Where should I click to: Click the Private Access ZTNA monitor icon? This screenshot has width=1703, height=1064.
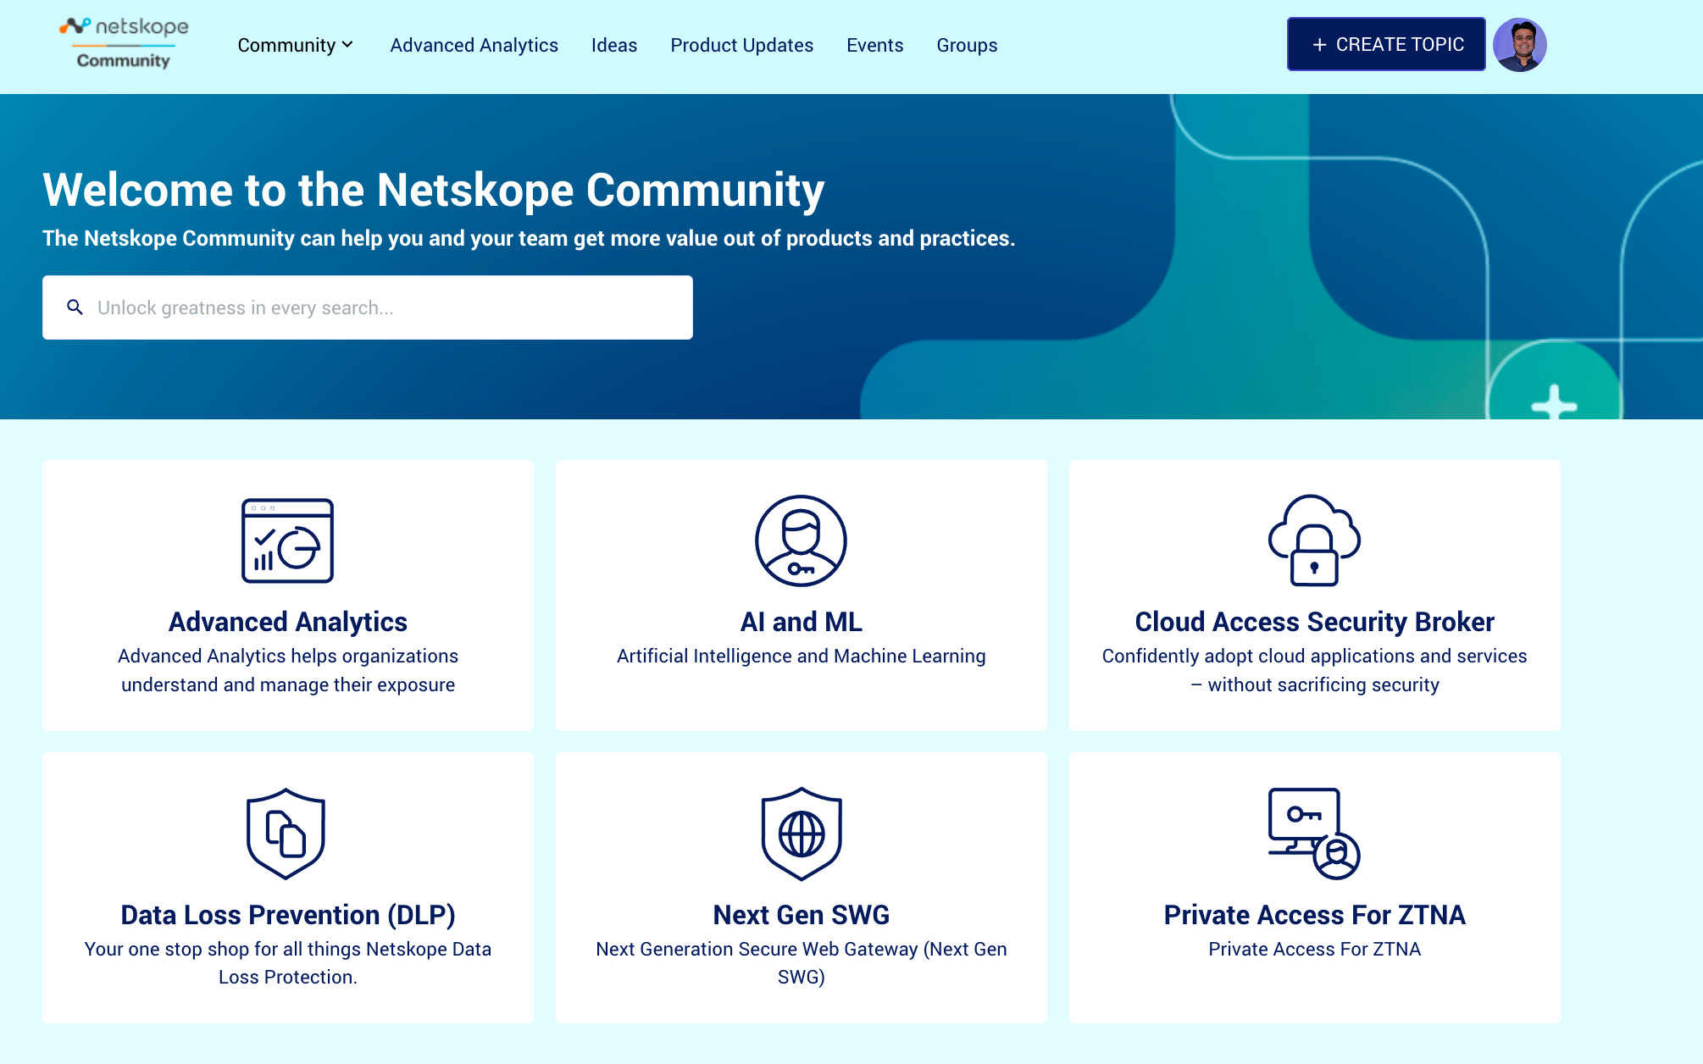click(1314, 834)
